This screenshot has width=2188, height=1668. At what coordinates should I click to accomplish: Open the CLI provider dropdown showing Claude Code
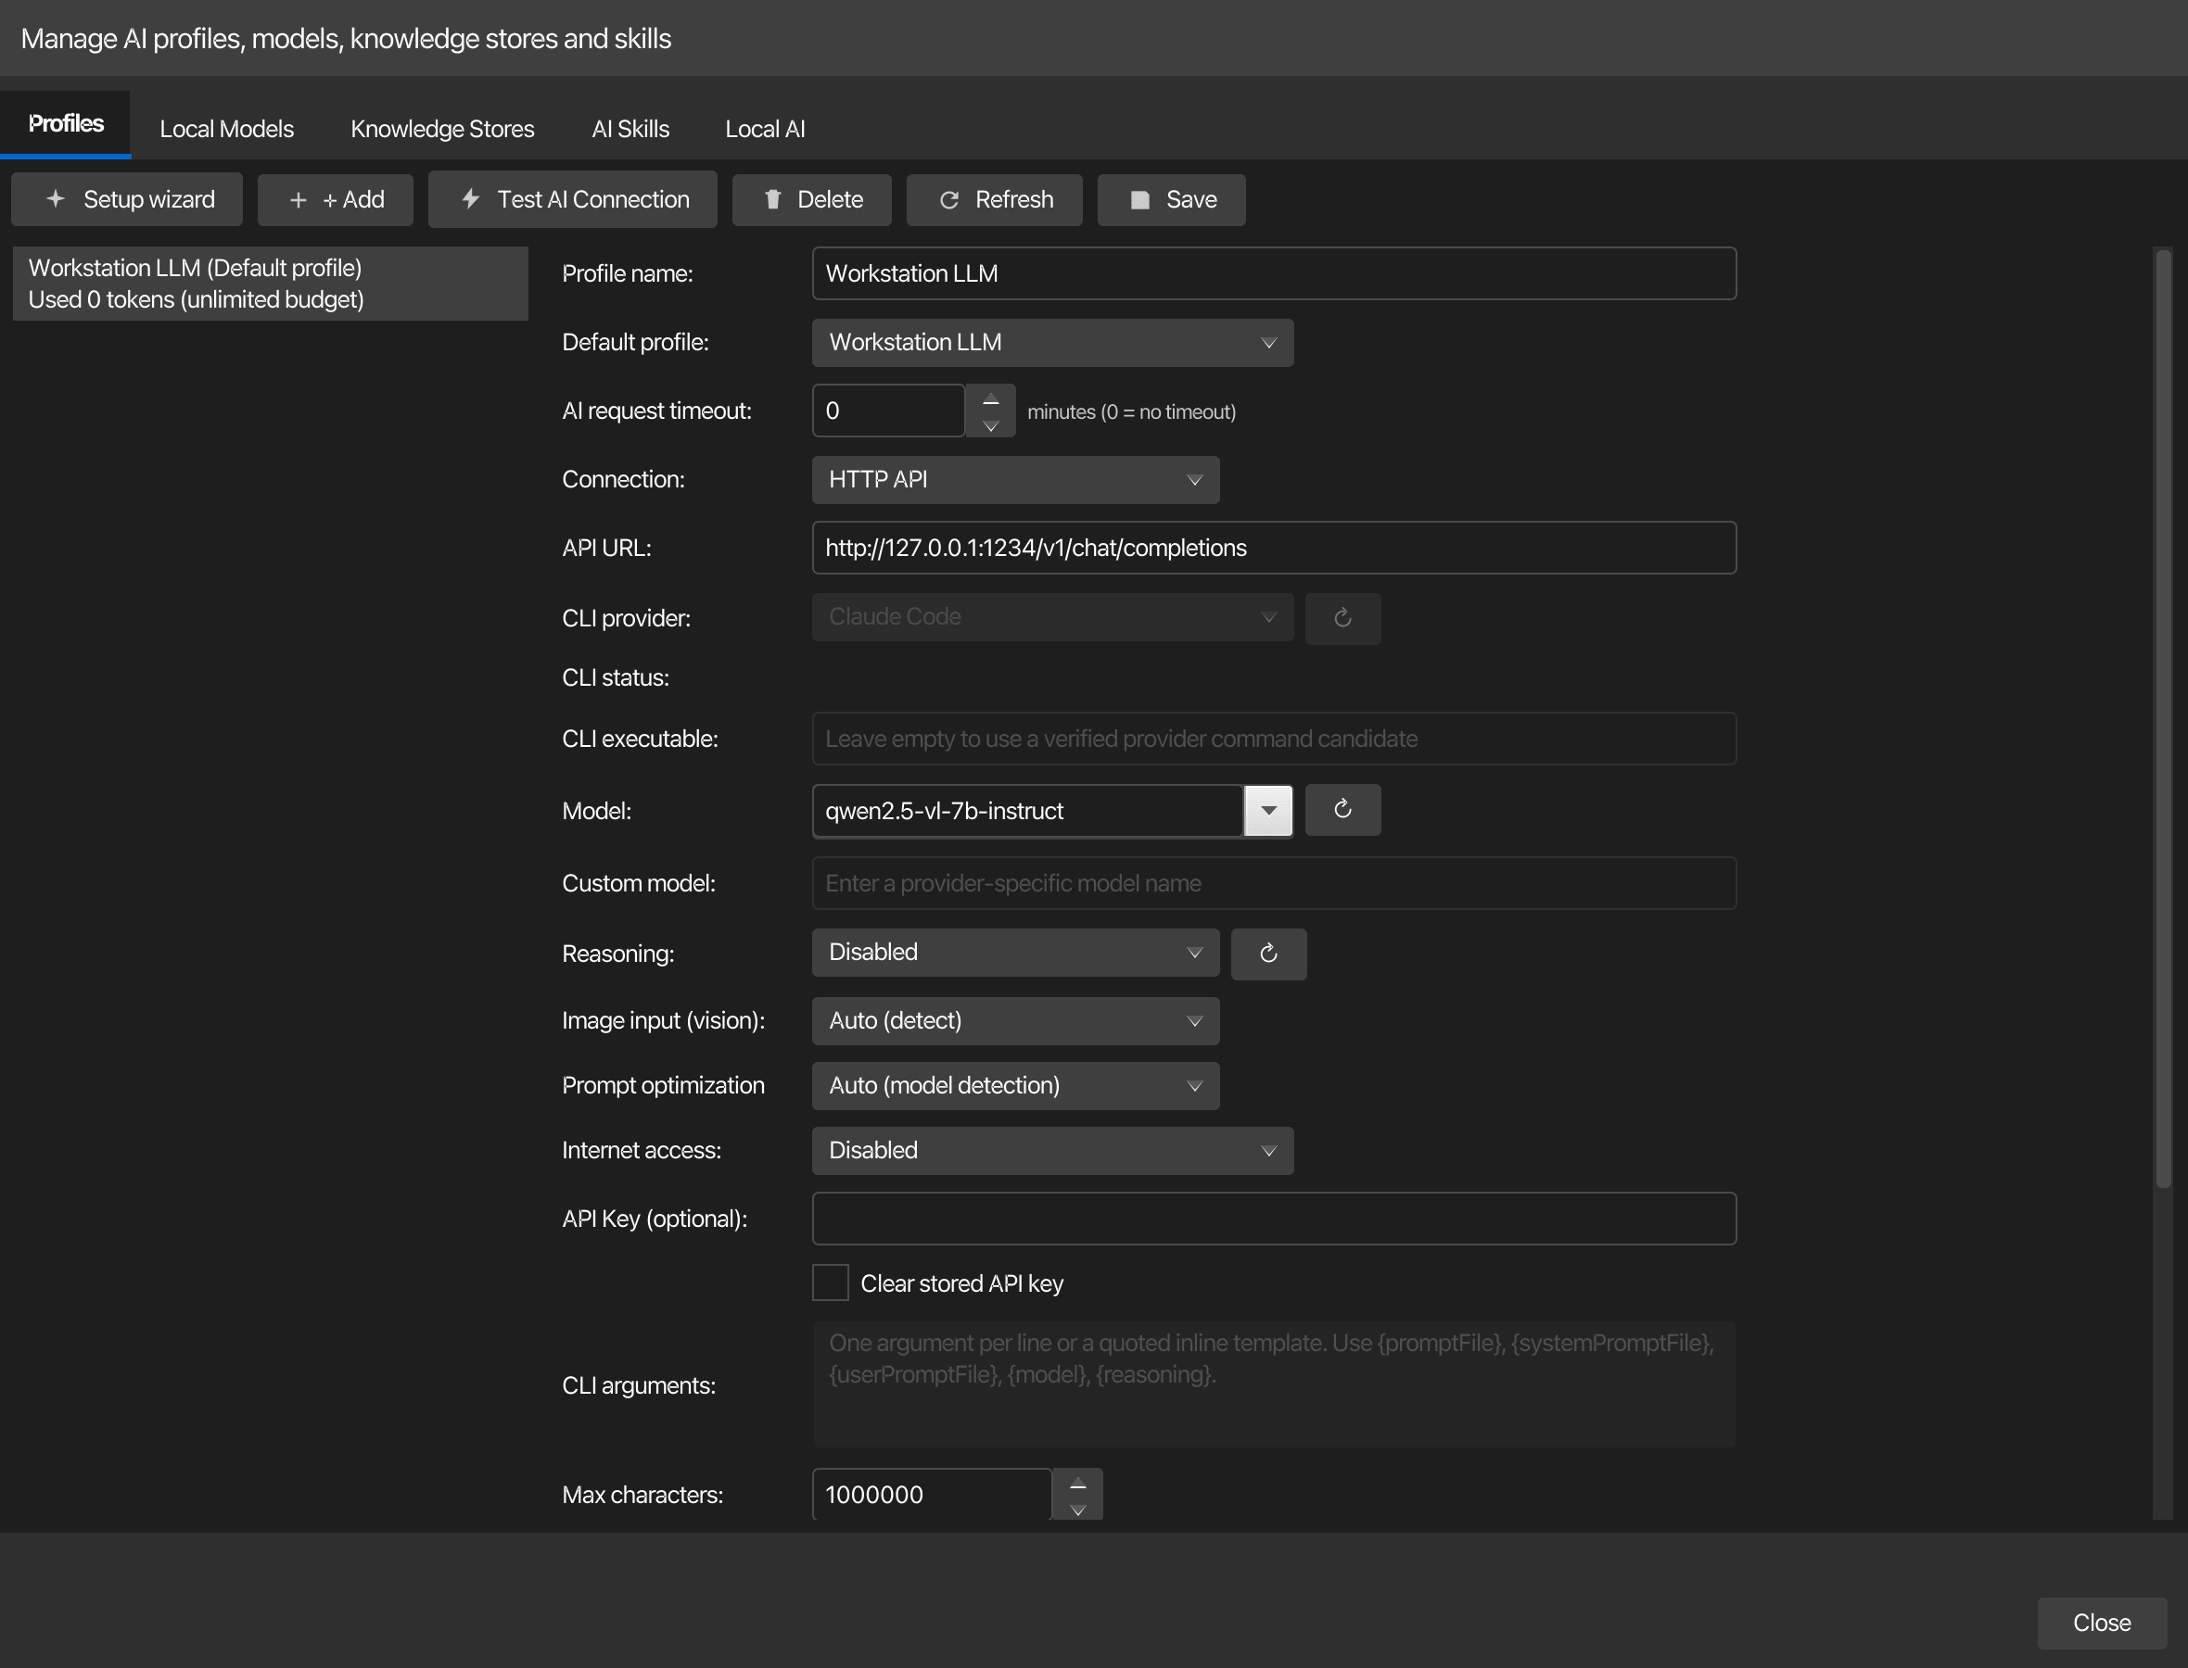[1053, 616]
